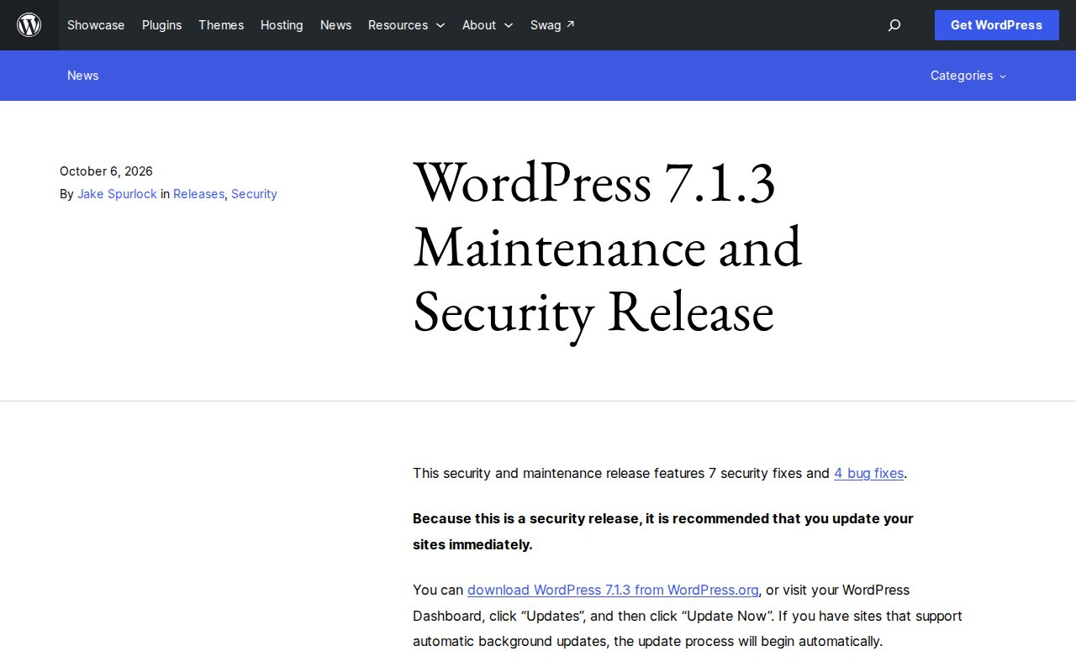Image resolution: width=1076 pixels, height=672 pixels.
Task: Open author Jake Spurlock's profile link
Action: 117,194
